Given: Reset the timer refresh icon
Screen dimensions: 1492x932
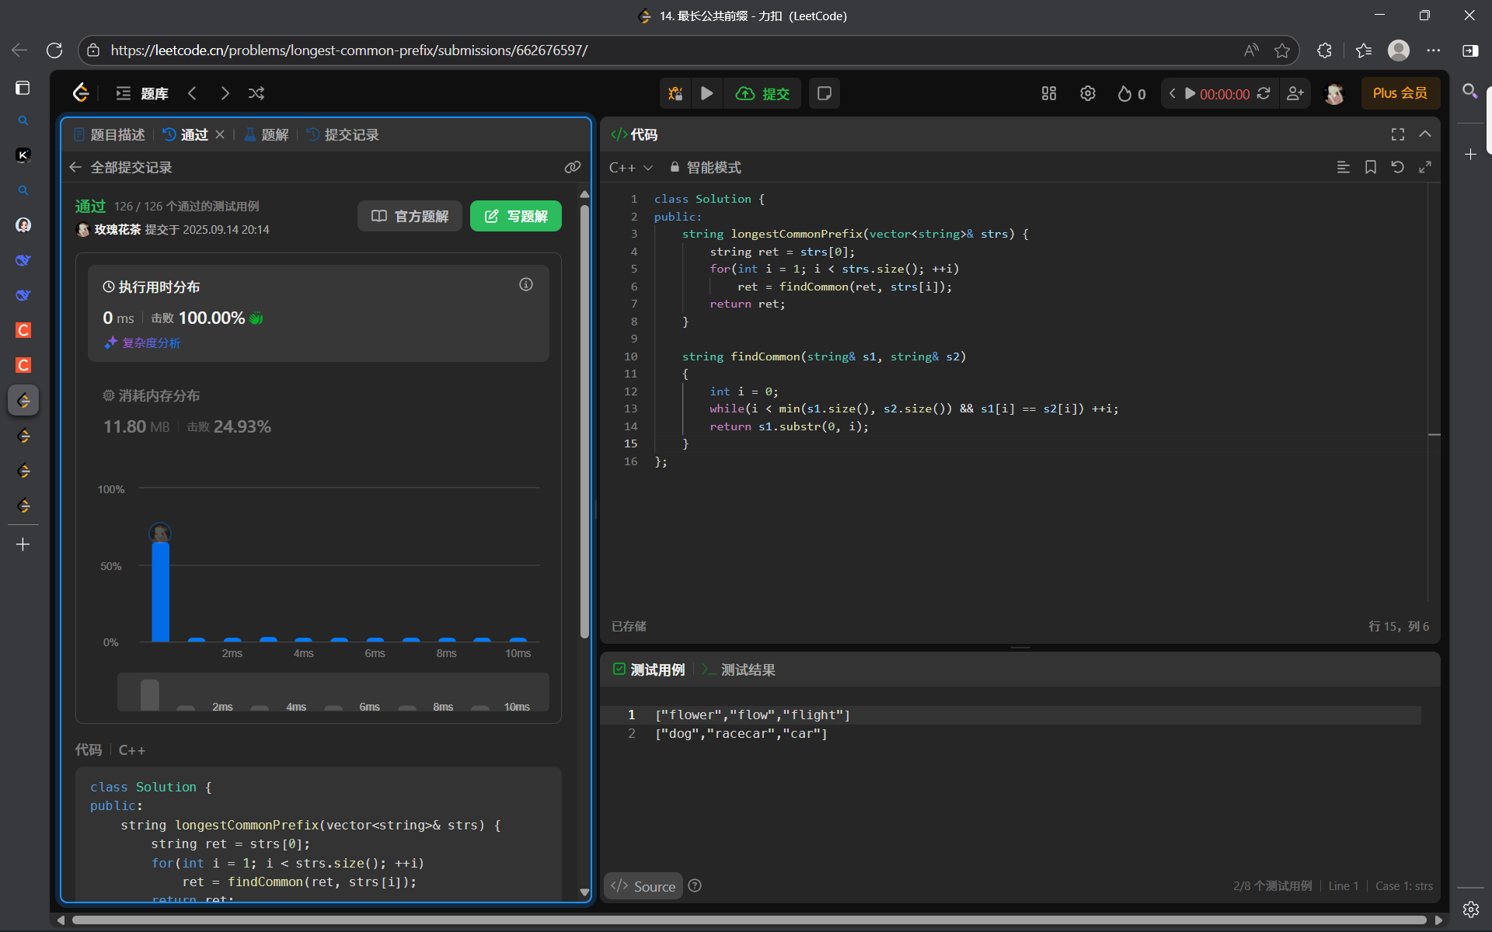Looking at the screenshot, I should pyautogui.click(x=1264, y=93).
